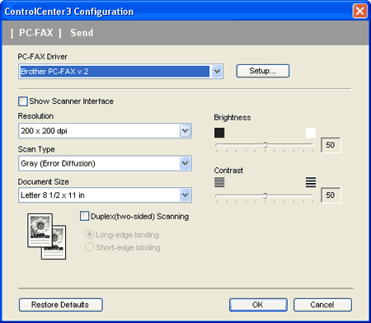Screen dimensions: 371x323
Task: Click the Send header text
Action: pyautogui.click(x=82, y=33)
